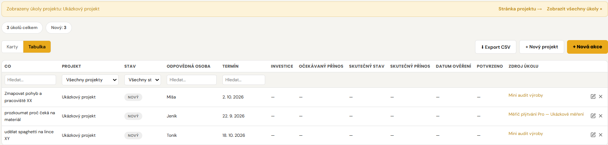Open edit icon for Jeník's task
608x145 pixels.
pos(593,116)
